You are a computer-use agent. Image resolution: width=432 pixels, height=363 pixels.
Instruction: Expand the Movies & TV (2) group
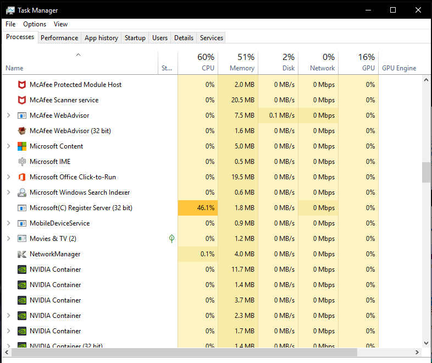[x=9, y=238]
